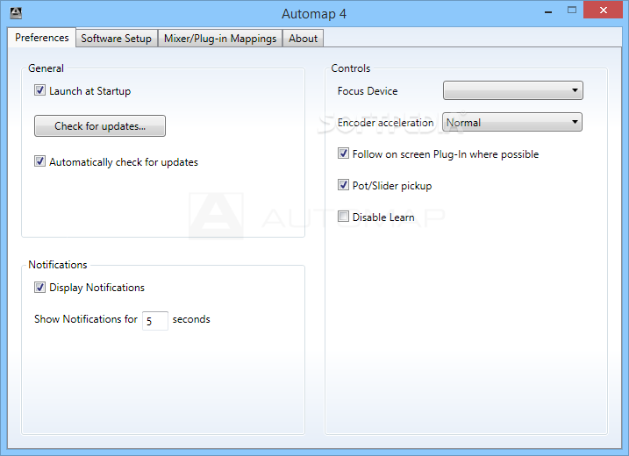This screenshot has width=629, height=456.
Task: Toggle the Display Notifications checkbox
Action: click(x=39, y=287)
